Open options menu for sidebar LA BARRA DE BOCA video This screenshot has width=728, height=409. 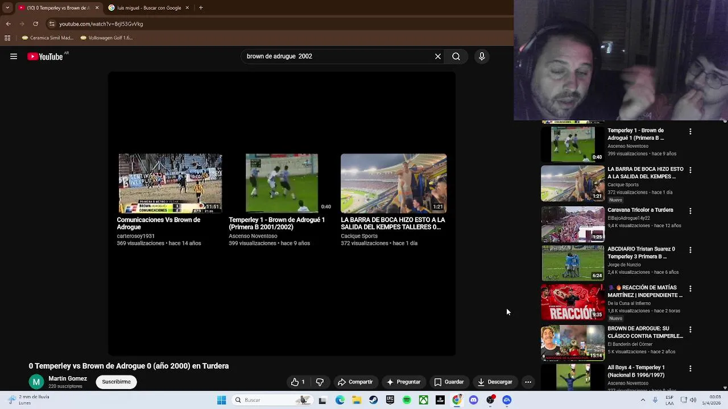point(690,170)
